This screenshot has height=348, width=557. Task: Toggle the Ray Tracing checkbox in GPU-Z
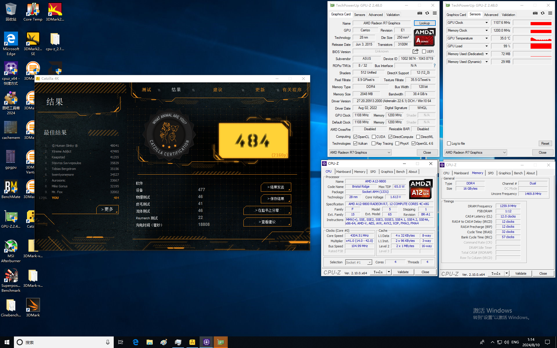[374, 144]
